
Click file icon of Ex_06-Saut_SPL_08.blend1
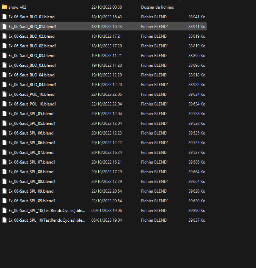click(4, 181)
